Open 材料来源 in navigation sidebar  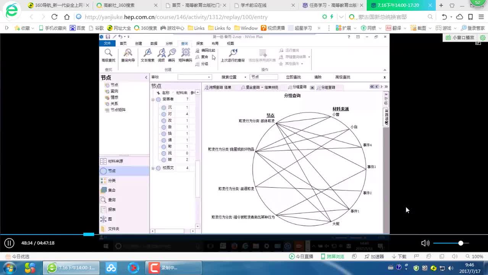tap(124, 161)
